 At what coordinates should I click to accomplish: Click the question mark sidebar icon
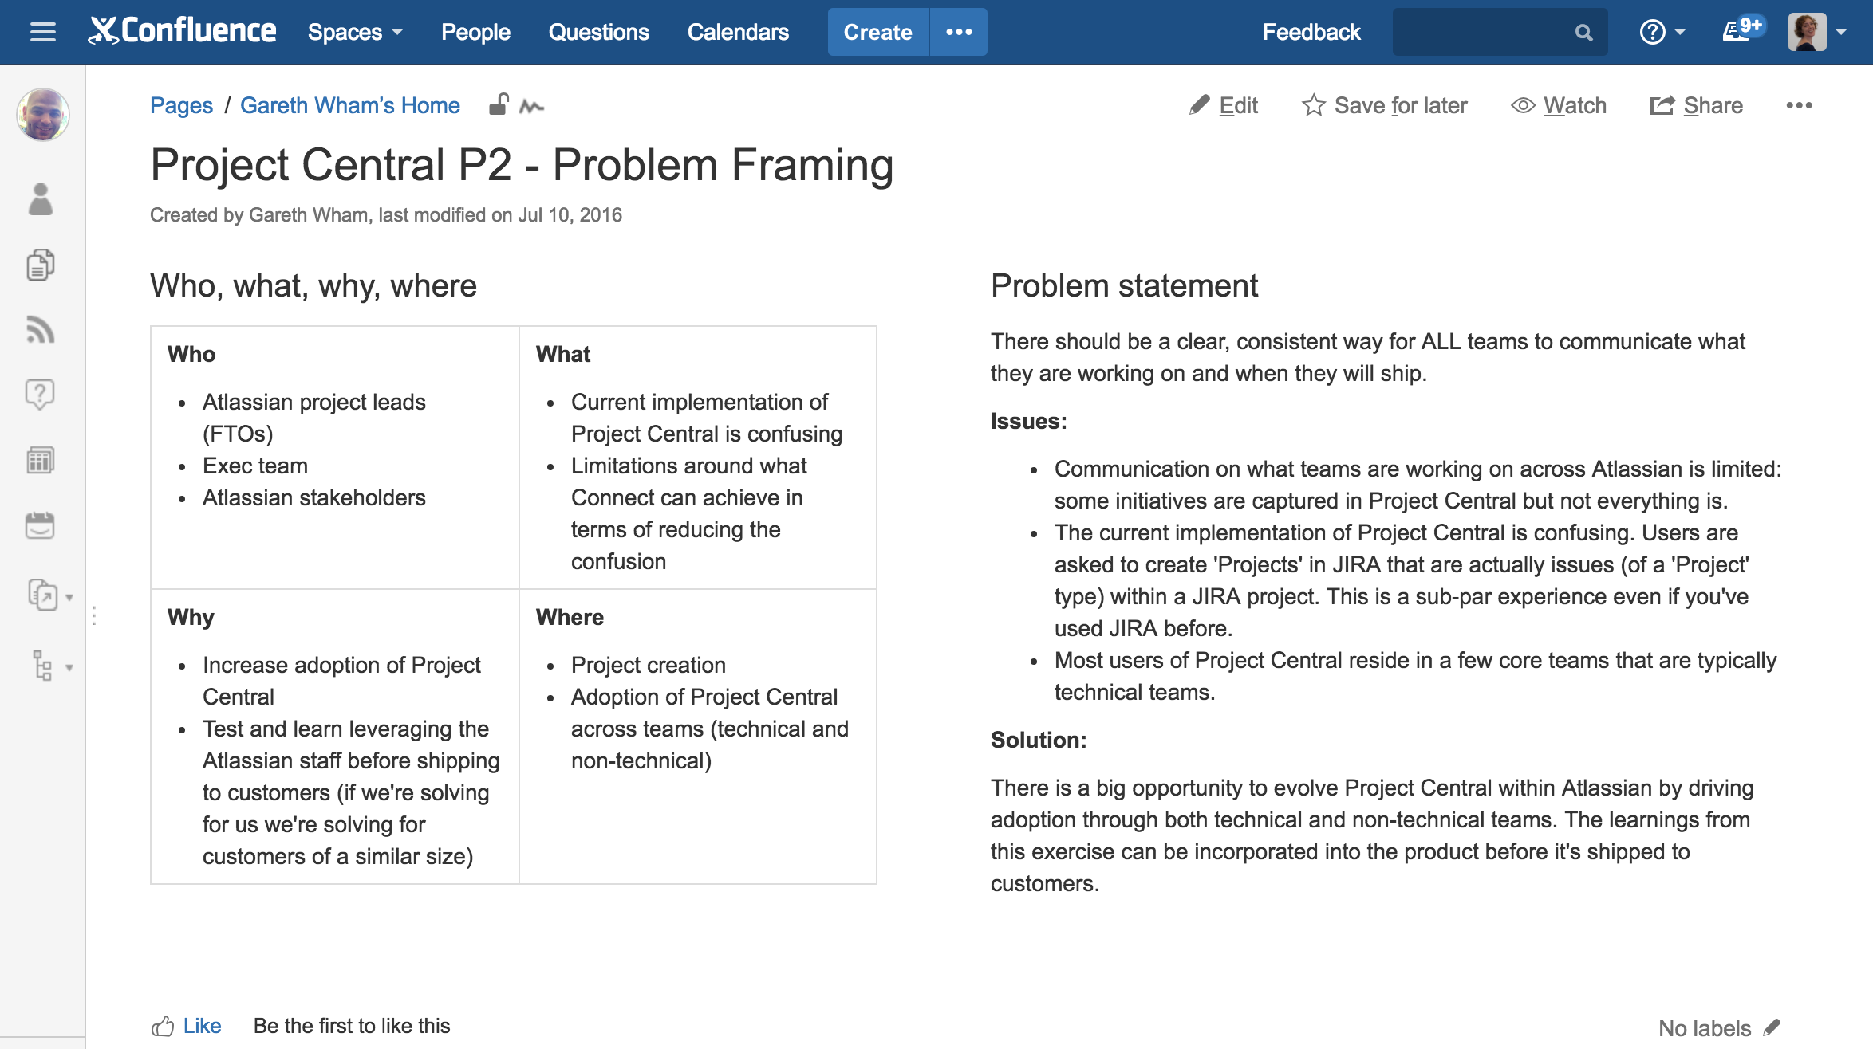40,395
